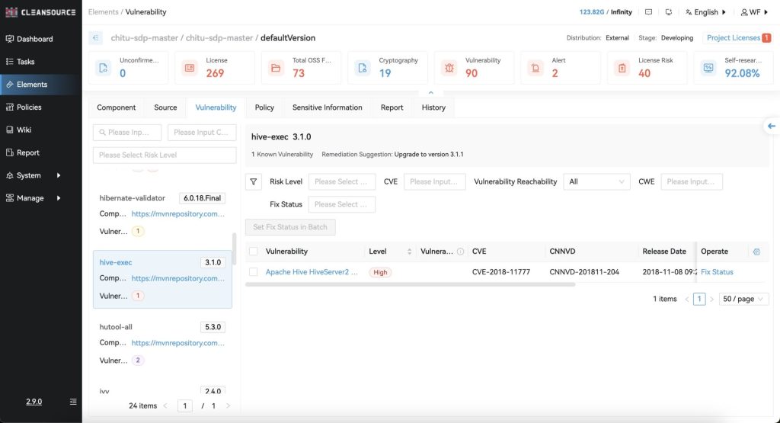This screenshot has height=423, width=780.
Task: Click the sidebar collapse icon beside version number
Action: click(73, 402)
